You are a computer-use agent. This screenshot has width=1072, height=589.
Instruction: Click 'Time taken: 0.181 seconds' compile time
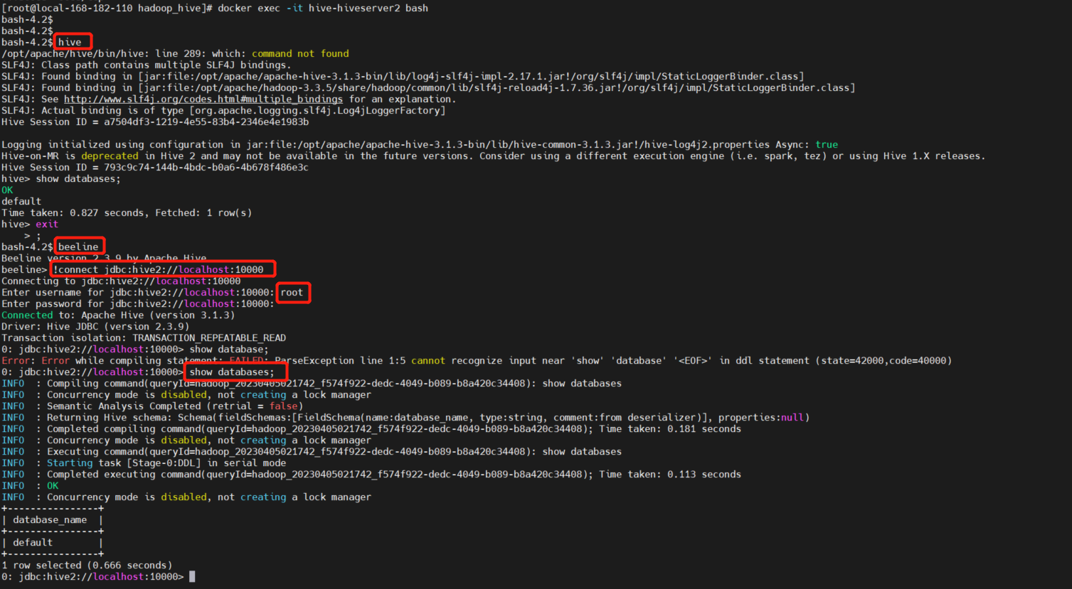(670, 429)
